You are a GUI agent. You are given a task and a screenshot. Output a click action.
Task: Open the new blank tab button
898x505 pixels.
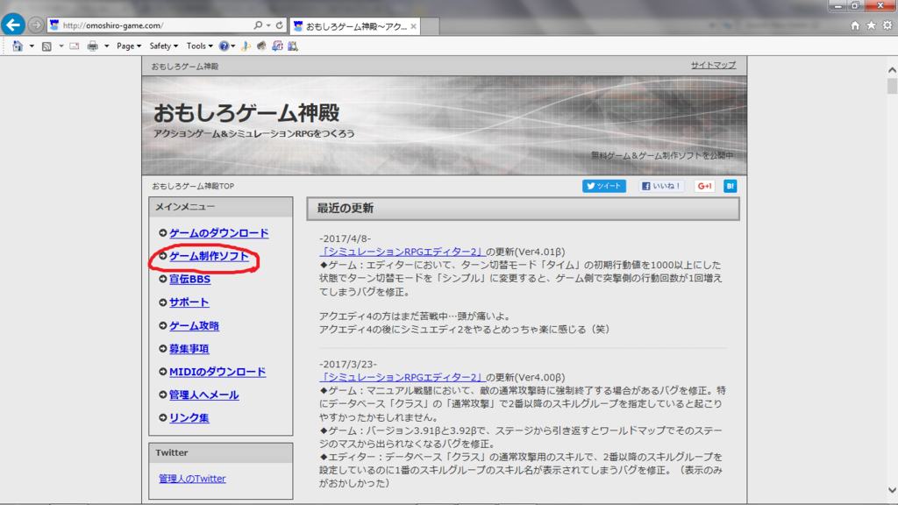430,26
